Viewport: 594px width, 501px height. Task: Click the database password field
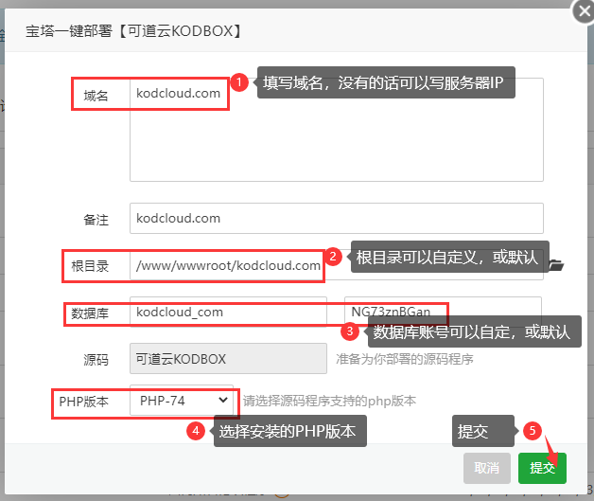442,312
